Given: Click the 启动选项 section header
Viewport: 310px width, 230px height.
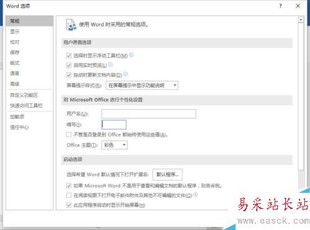Looking at the screenshot, I should click(177, 160).
